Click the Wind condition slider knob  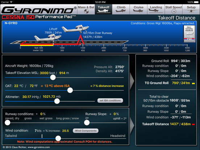pyautogui.click(x=58, y=138)
